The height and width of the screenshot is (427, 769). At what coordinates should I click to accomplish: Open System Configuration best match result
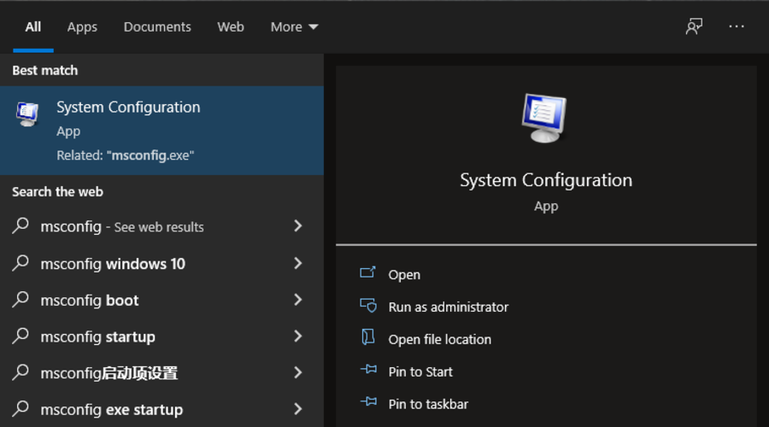(x=161, y=131)
